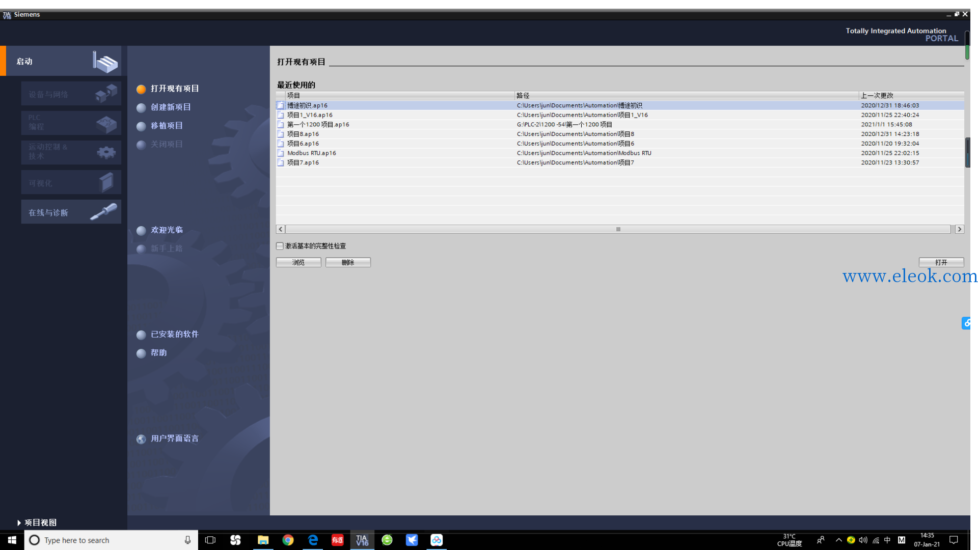Expand 项目视图 at bottom left
The height and width of the screenshot is (550, 978).
coord(37,522)
